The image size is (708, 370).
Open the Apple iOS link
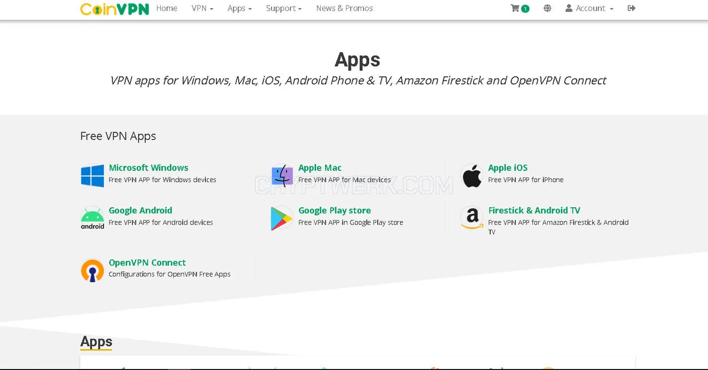click(x=508, y=168)
